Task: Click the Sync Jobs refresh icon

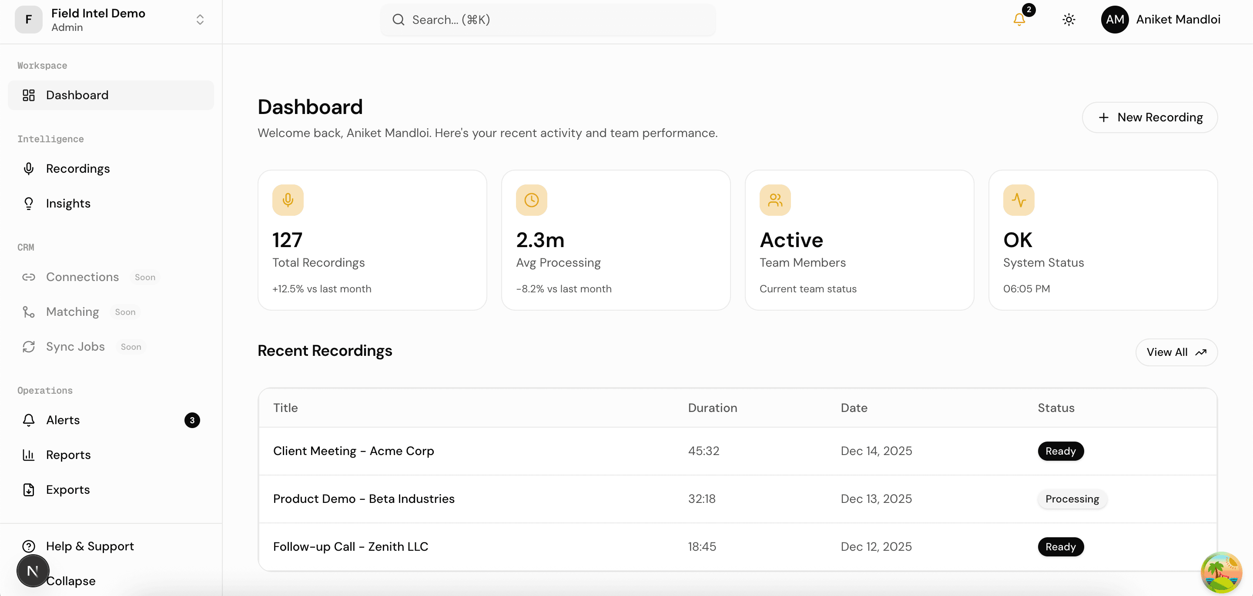Action: [x=29, y=346]
